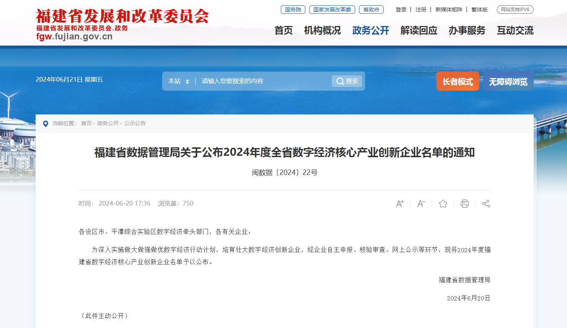This screenshot has width=567, height=328.
Task: Decrease article font size with A- icon
Action: tap(421, 204)
